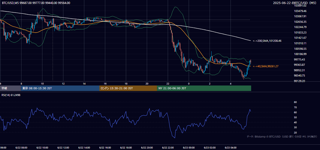The image size is (320, 150).
Task: Click price axis label 103479.46
Action: [300, 11]
